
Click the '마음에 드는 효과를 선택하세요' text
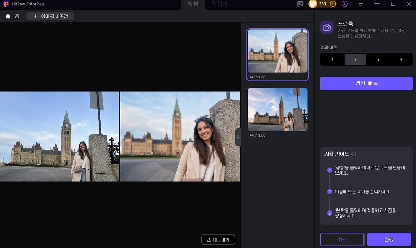363,192
